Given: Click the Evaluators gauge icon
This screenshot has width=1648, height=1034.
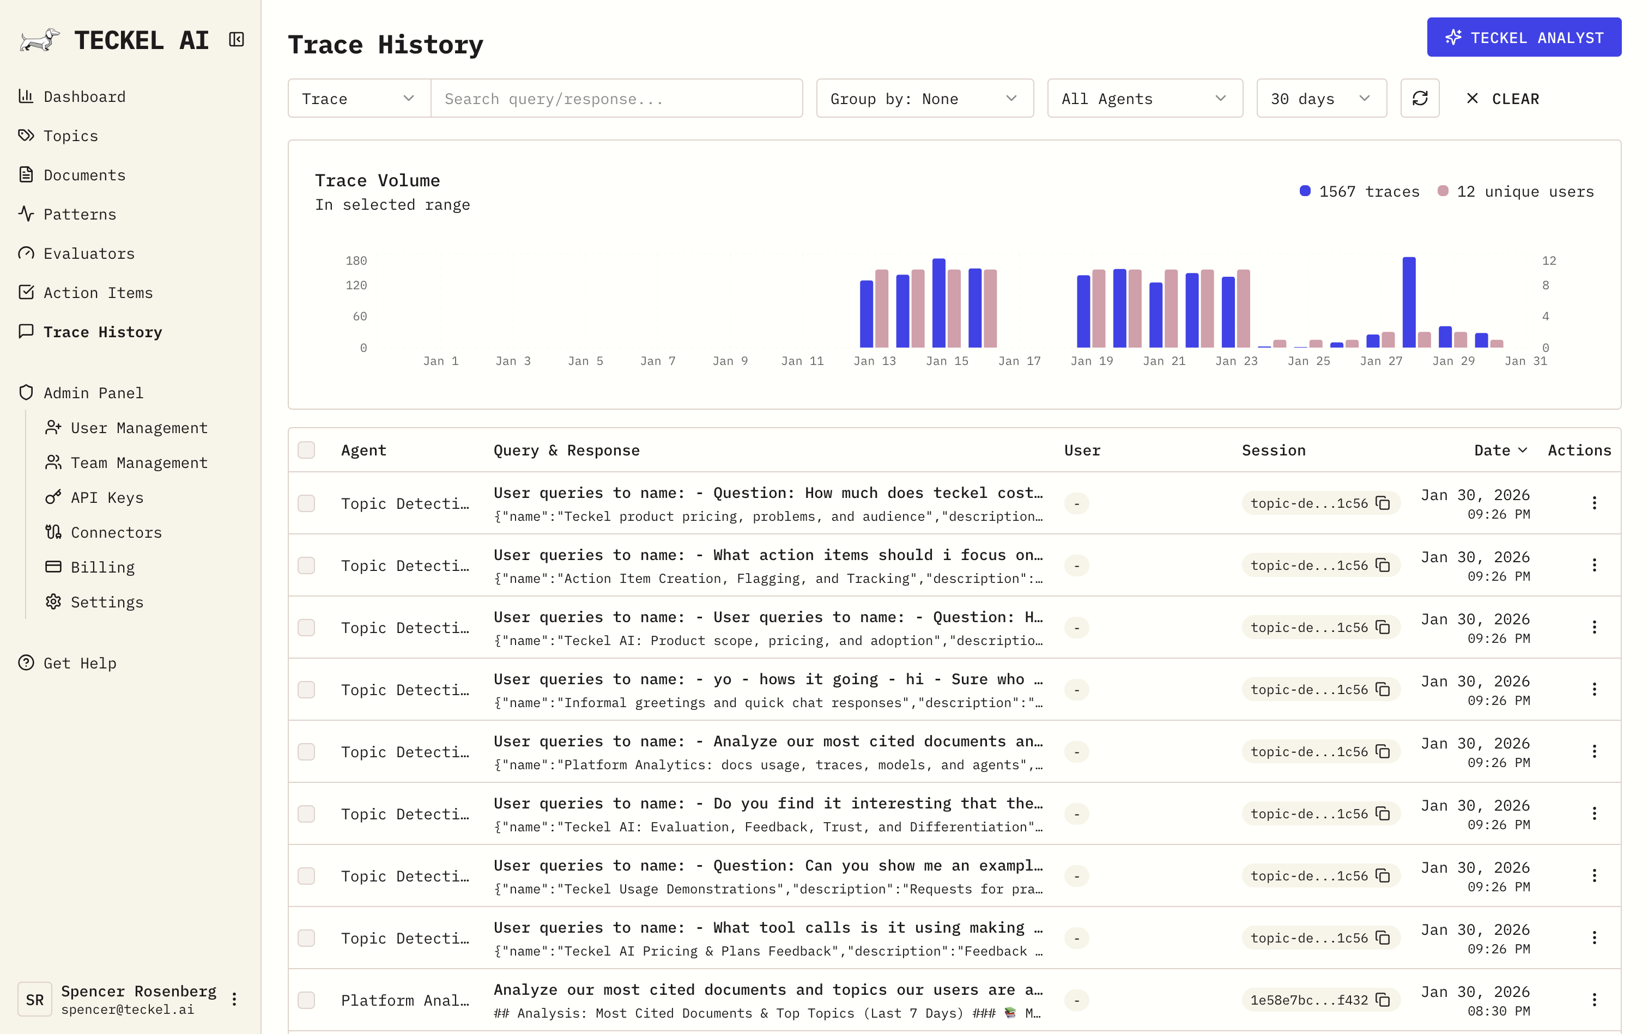Looking at the screenshot, I should [x=26, y=254].
